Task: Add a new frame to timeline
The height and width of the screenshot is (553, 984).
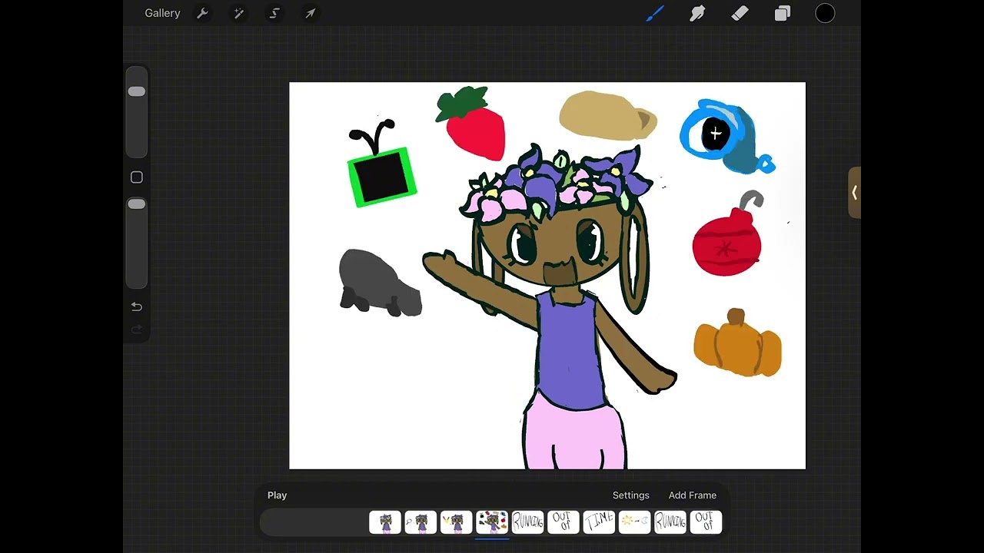Action: click(693, 495)
